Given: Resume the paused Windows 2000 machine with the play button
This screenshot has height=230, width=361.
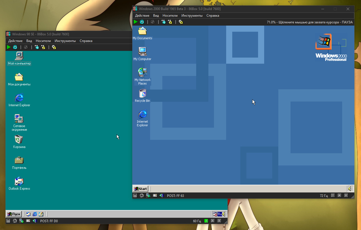Looking at the screenshot, I should click(136, 22).
